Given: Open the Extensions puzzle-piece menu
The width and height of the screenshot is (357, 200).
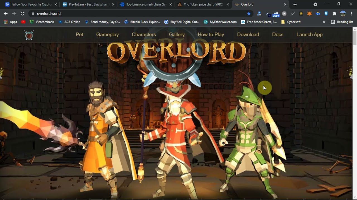Looking at the screenshot, I should click(x=334, y=13).
